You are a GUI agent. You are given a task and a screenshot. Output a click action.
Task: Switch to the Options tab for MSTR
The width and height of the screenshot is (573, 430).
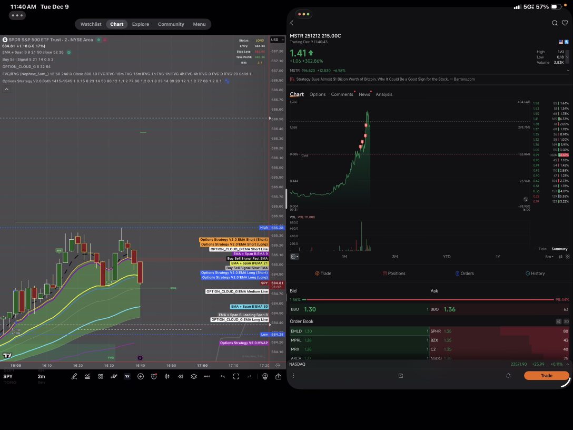pyautogui.click(x=317, y=94)
